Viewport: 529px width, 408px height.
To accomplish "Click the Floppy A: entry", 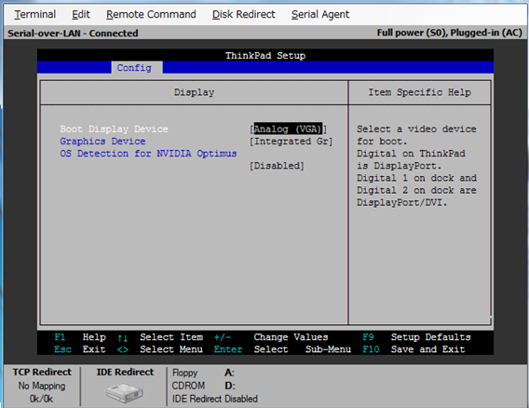I will [203, 373].
